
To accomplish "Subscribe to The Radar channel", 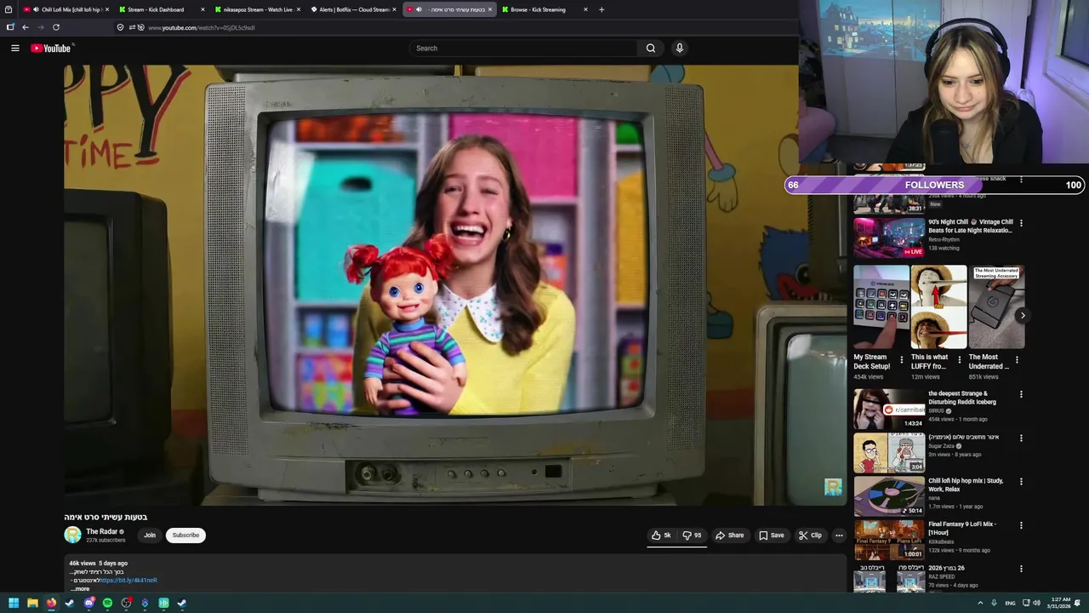I will pyautogui.click(x=185, y=536).
